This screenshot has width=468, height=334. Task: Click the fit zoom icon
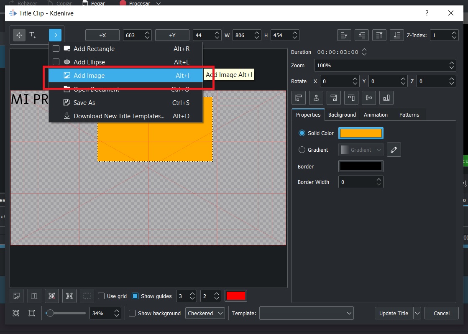click(16, 313)
